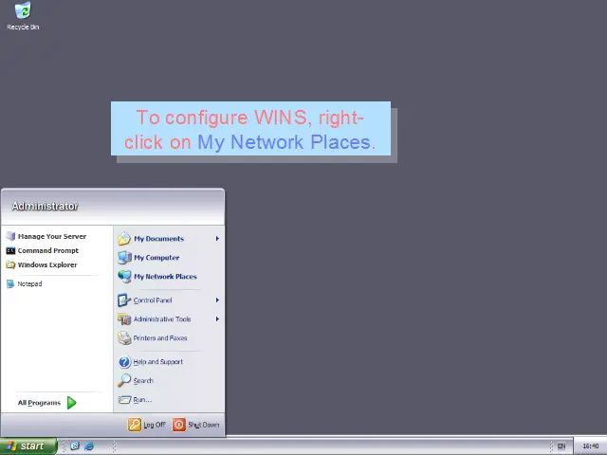Click the Help and Support question-mark icon
607x455 pixels.
[124, 362]
